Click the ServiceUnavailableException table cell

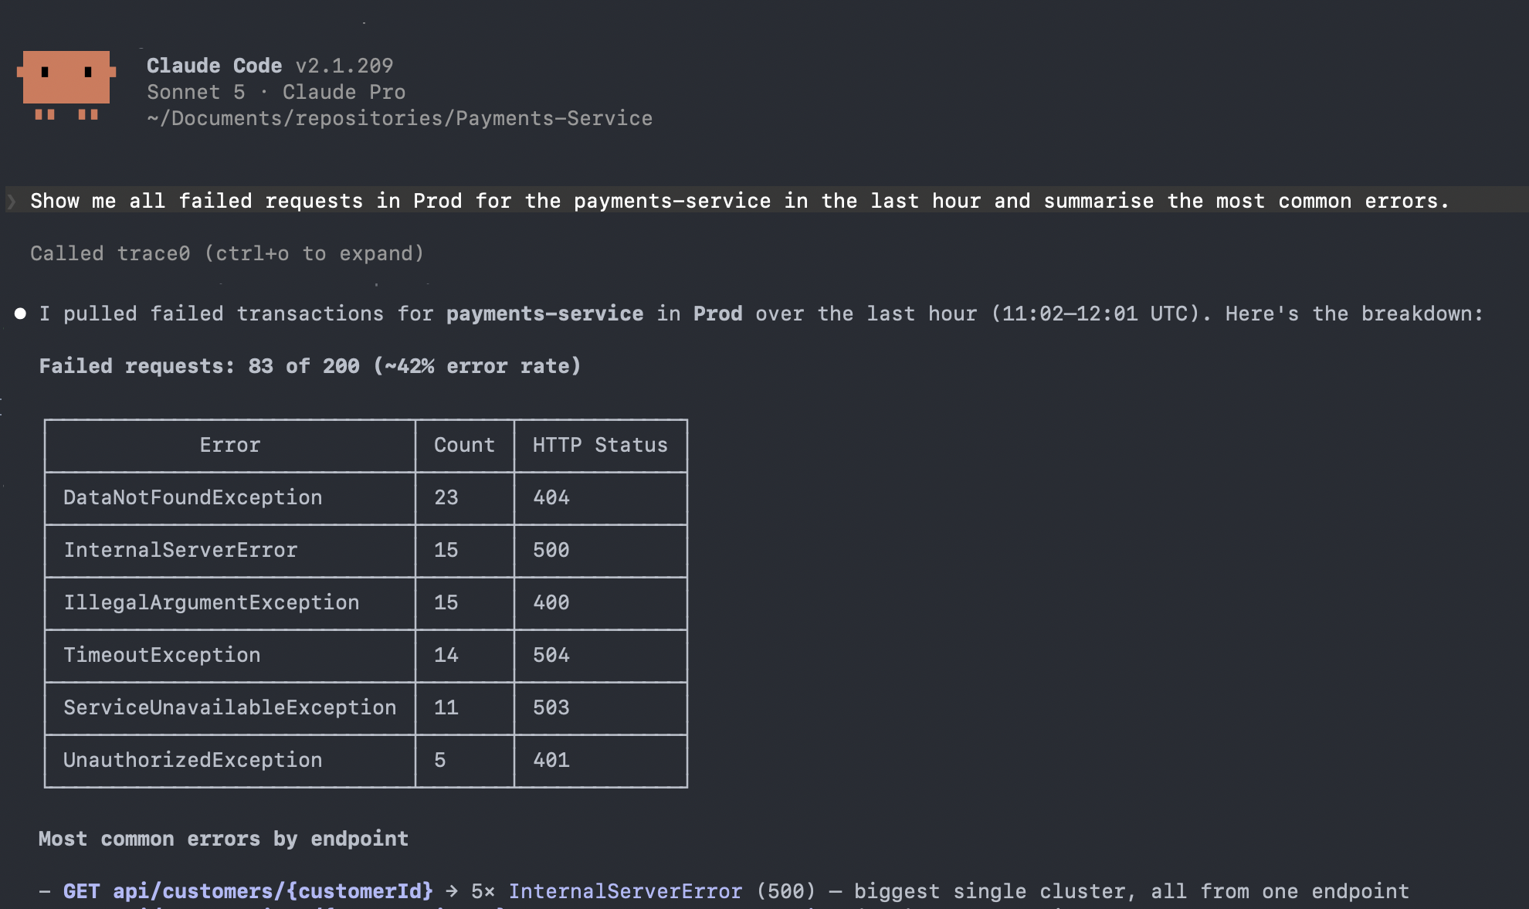230,708
